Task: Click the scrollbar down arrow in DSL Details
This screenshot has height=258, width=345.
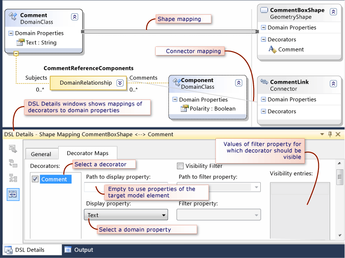Action: tap(339, 236)
